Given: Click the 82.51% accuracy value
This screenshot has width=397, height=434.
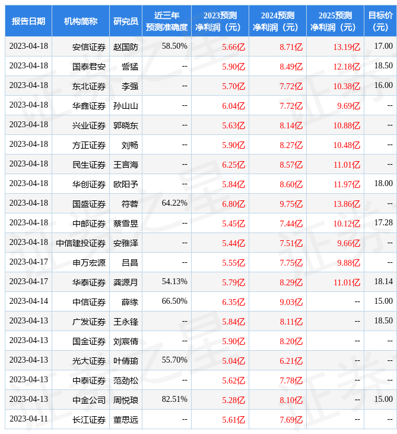Looking at the screenshot, I should click(x=174, y=400).
